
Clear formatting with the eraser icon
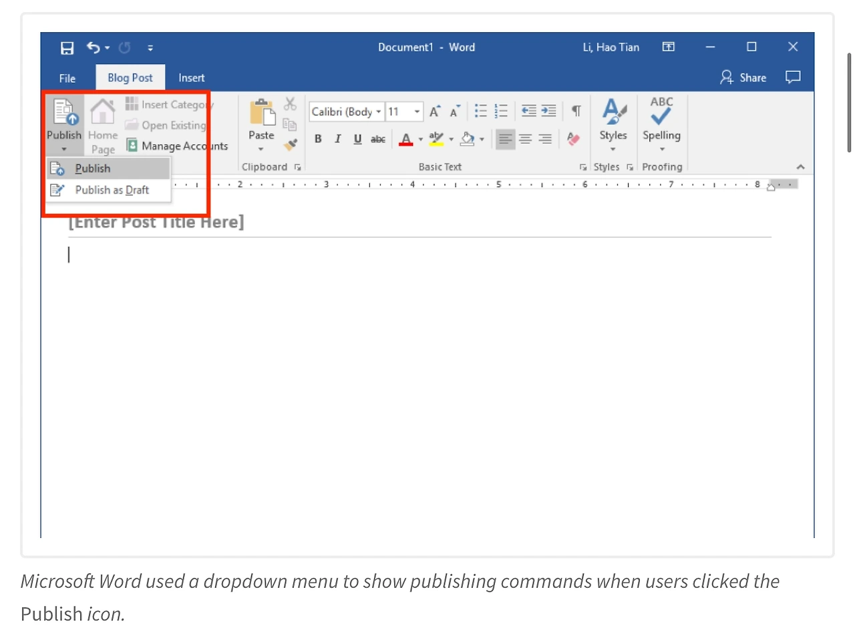573,139
